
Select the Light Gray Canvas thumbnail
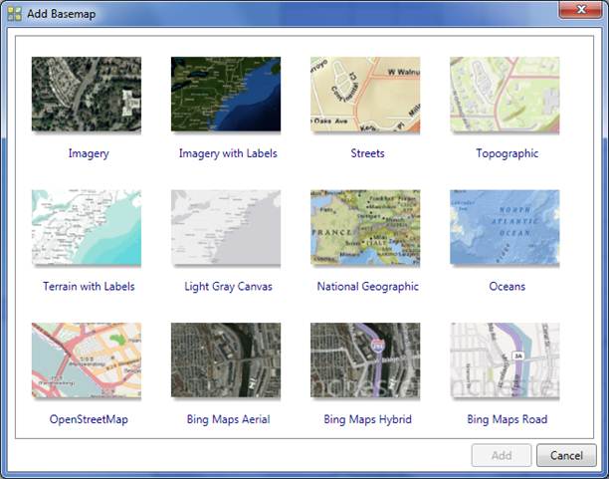pos(226,228)
